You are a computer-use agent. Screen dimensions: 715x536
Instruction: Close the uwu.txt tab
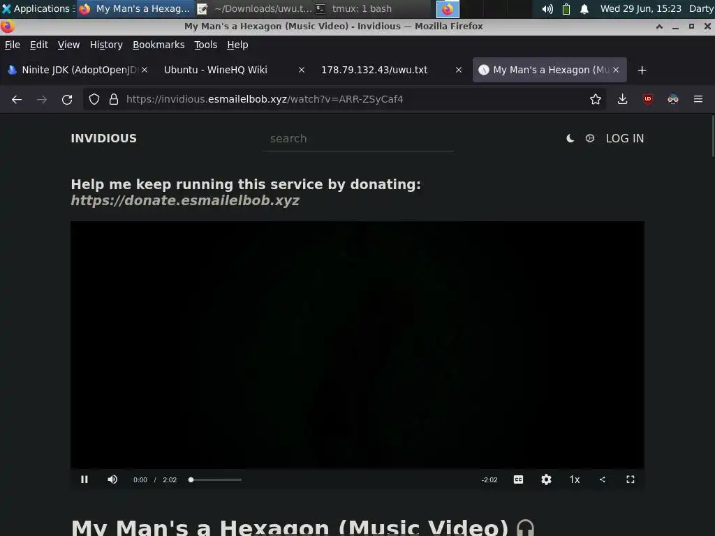coord(459,70)
